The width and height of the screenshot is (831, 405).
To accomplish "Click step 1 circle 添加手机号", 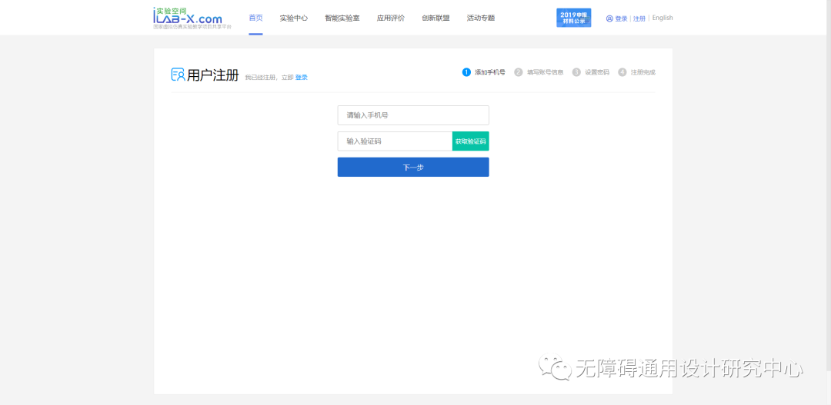I will [466, 72].
